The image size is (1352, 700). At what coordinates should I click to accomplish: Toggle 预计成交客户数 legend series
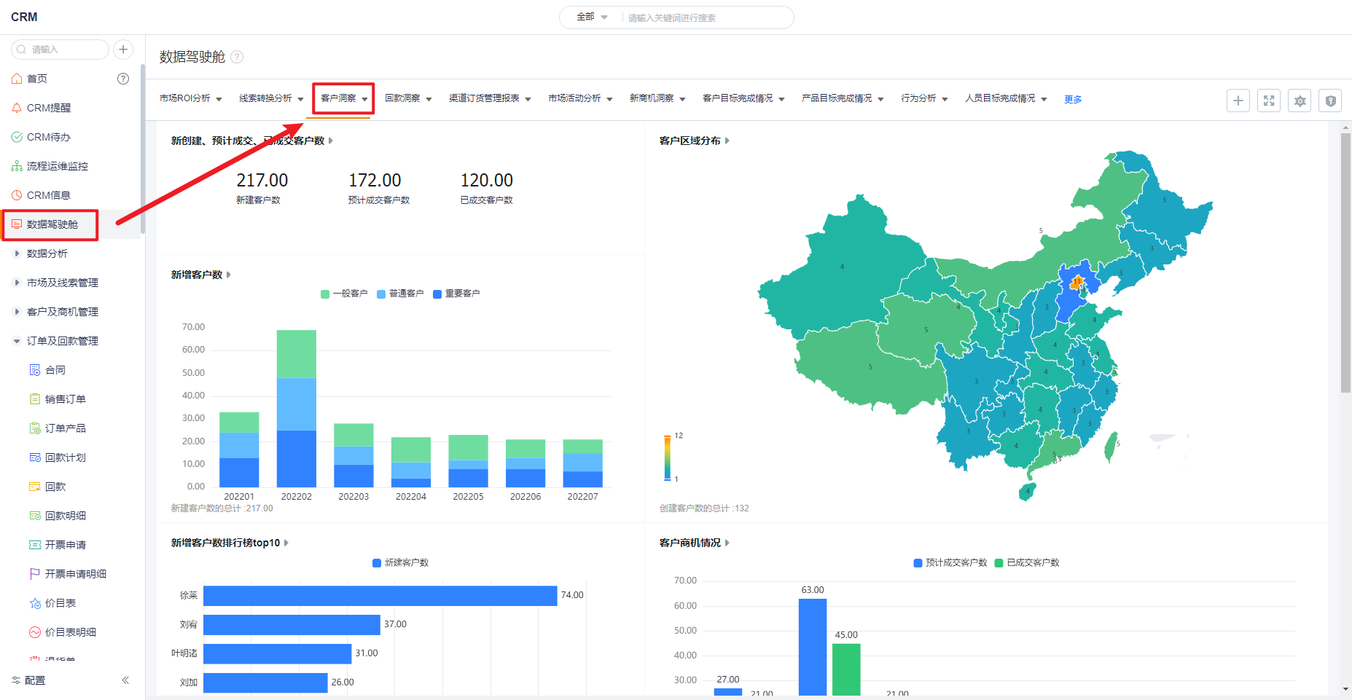tap(950, 563)
